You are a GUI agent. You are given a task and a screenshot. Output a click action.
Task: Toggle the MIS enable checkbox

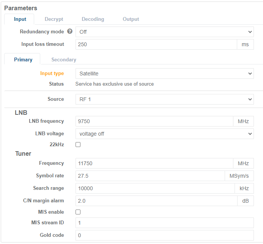click(x=78, y=212)
